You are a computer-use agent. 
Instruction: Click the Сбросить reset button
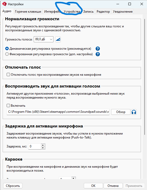[x=13, y=186]
